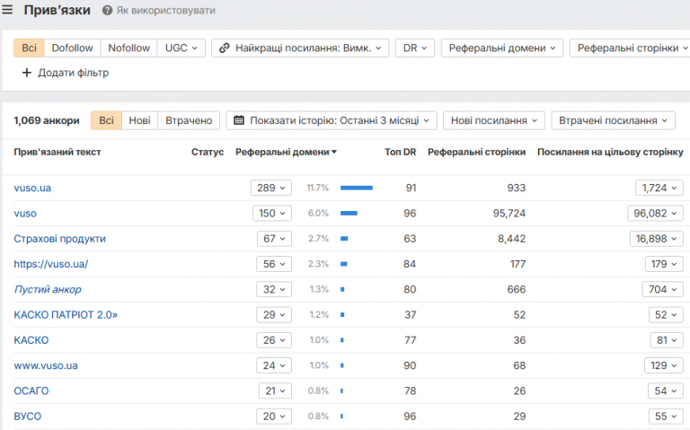Click the 6.0% blue bar for vuso
Image resolution: width=690 pixels, height=430 pixels.
(349, 214)
